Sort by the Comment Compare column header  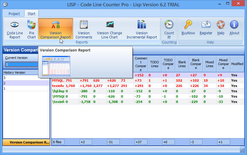(x=141, y=64)
